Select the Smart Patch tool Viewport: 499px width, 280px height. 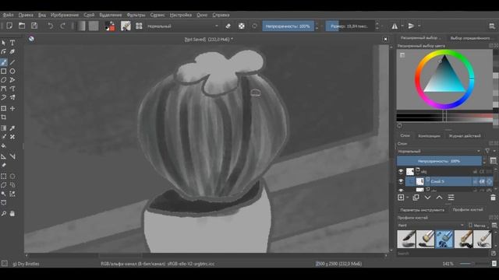click(x=12, y=137)
